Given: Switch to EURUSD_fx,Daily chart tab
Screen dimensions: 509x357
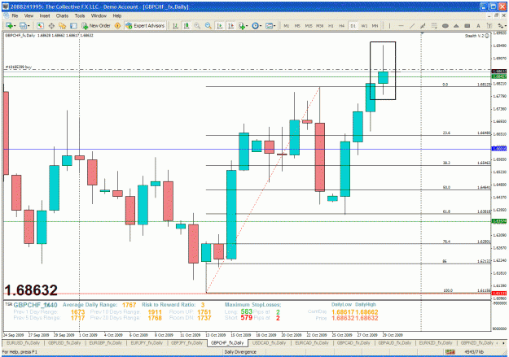Looking at the screenshot, I should point(23,342).
